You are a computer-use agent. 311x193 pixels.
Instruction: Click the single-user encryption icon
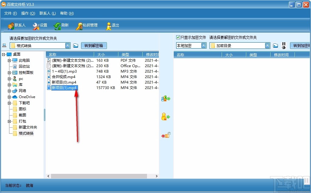coord(166,116)
